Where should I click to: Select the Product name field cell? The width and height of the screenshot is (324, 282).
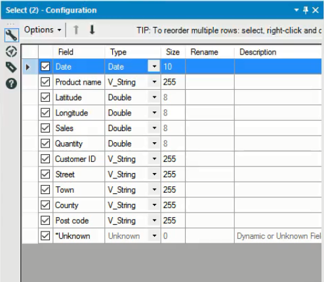click(79, 82)
